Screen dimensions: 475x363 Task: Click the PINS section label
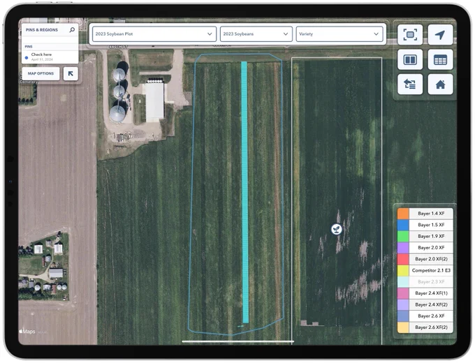pos(29,47)
